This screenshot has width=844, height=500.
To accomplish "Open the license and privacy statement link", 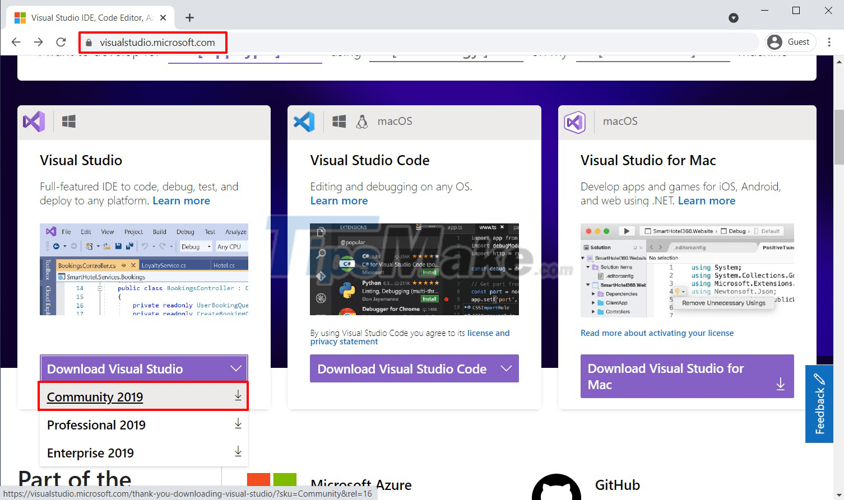I will coord(410,337).
